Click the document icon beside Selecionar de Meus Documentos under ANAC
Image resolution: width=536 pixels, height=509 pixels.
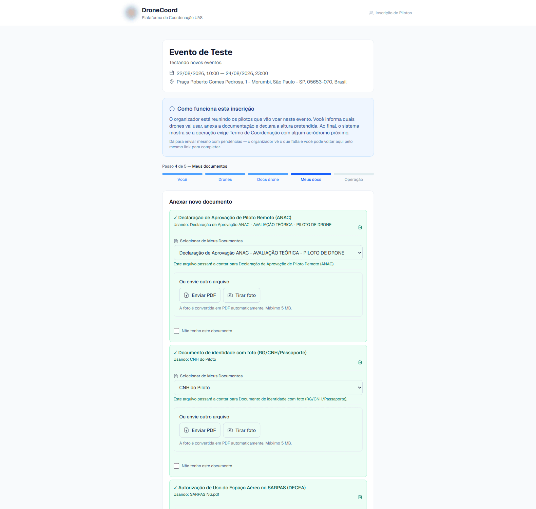coord(176,241)
